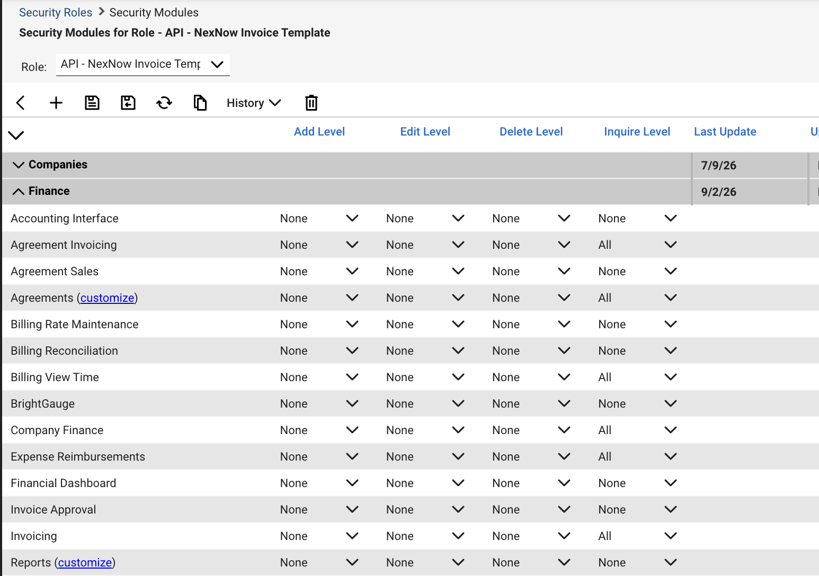Select the Billing Reconciliation row label
Image resolution: width=819 pixels, height=576 pixels.
pyautogui.click(x=65, y=351)
